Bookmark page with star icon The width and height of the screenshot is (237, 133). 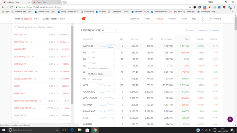click(190, 7)
